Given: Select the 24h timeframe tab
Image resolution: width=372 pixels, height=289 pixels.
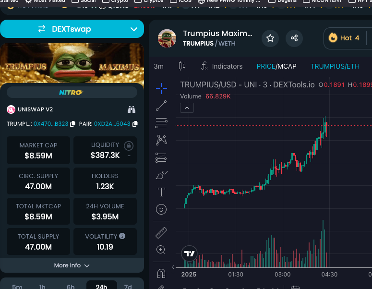Looking at the screenshot, I should (102, 286).
